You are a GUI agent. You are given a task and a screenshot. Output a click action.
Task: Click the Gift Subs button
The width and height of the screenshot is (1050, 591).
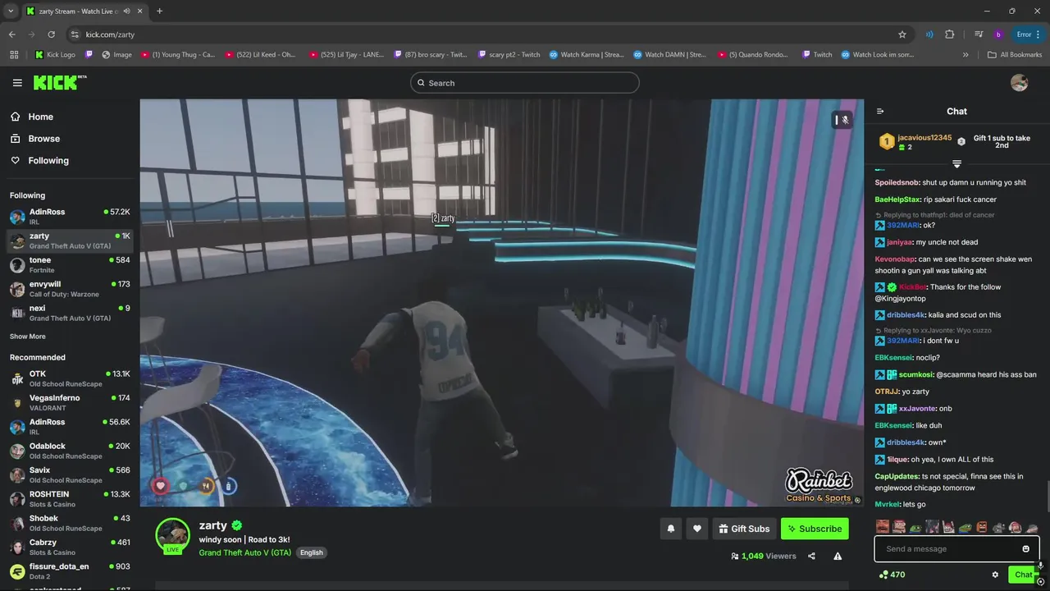(x=743, y=529)
